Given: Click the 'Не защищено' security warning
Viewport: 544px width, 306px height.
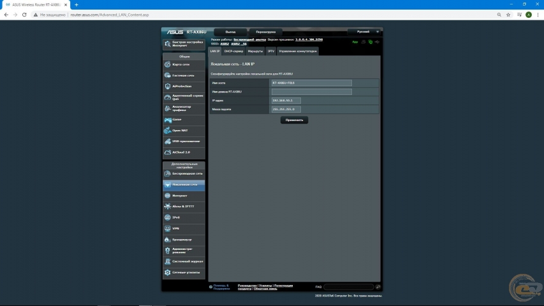Looking at the screenshot, I should coord(49,15).
